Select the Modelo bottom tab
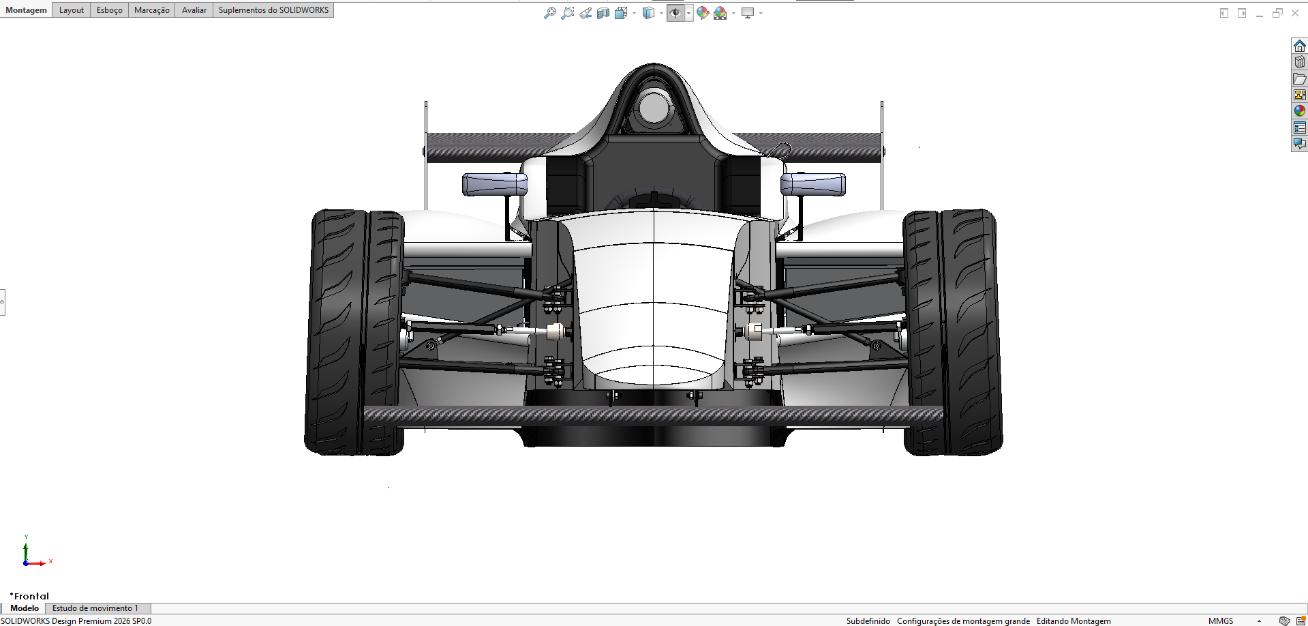 25,608
